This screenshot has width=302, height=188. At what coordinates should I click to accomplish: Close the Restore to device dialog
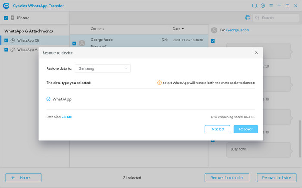click(257, 52)
